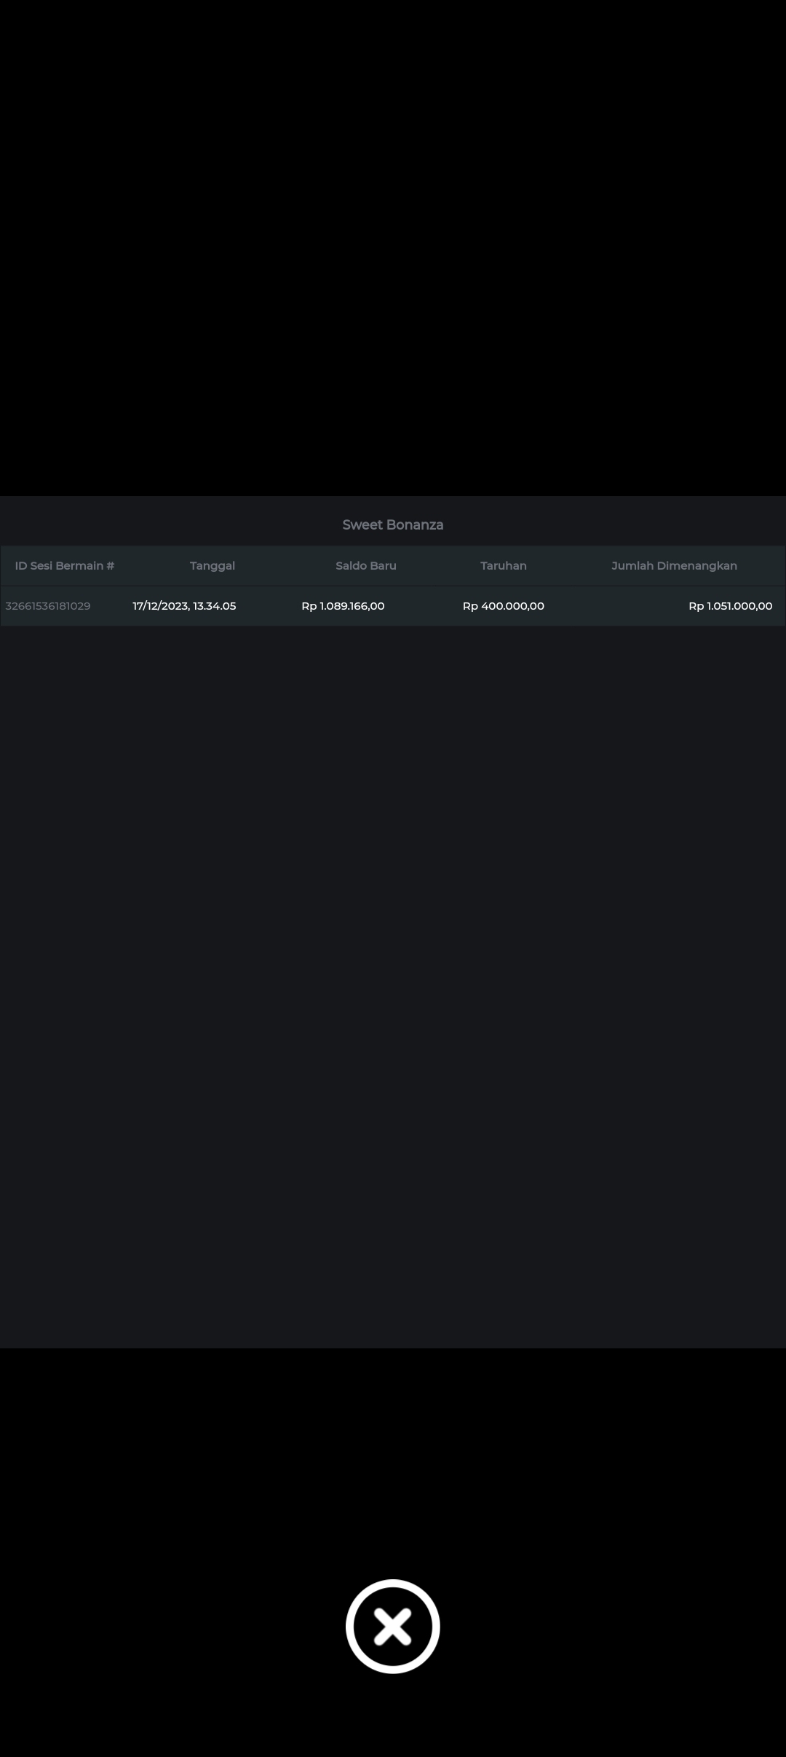786x1757 pixels.
Task: Sort by ID Sesi Bermain # column
Action: tap(64, 565)
